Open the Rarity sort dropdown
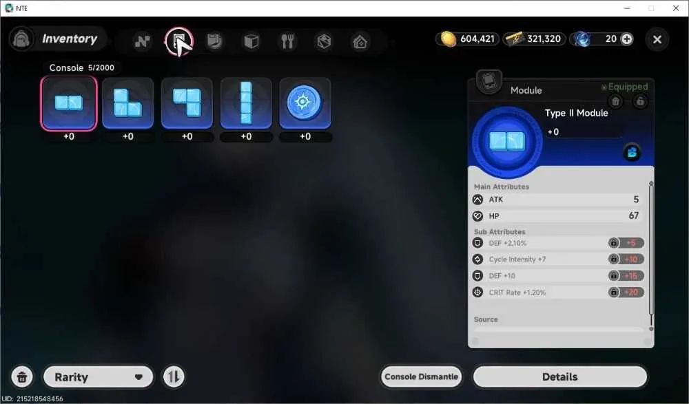 coord(99,376)
